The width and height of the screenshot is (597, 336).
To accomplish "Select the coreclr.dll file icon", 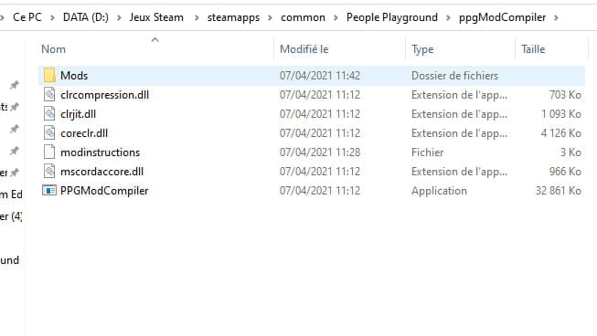I will [49, 133].
